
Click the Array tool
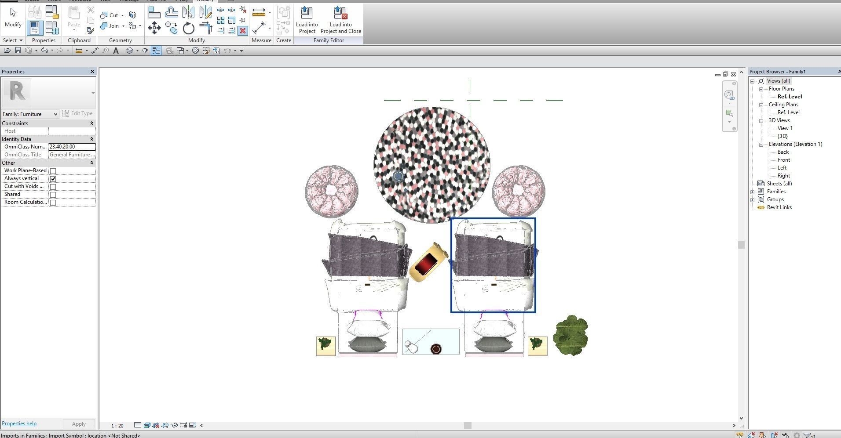click(221, 20)
